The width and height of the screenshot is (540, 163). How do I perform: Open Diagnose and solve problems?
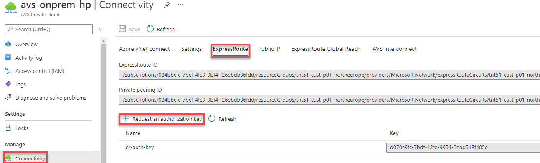click(x=51, y=98)
